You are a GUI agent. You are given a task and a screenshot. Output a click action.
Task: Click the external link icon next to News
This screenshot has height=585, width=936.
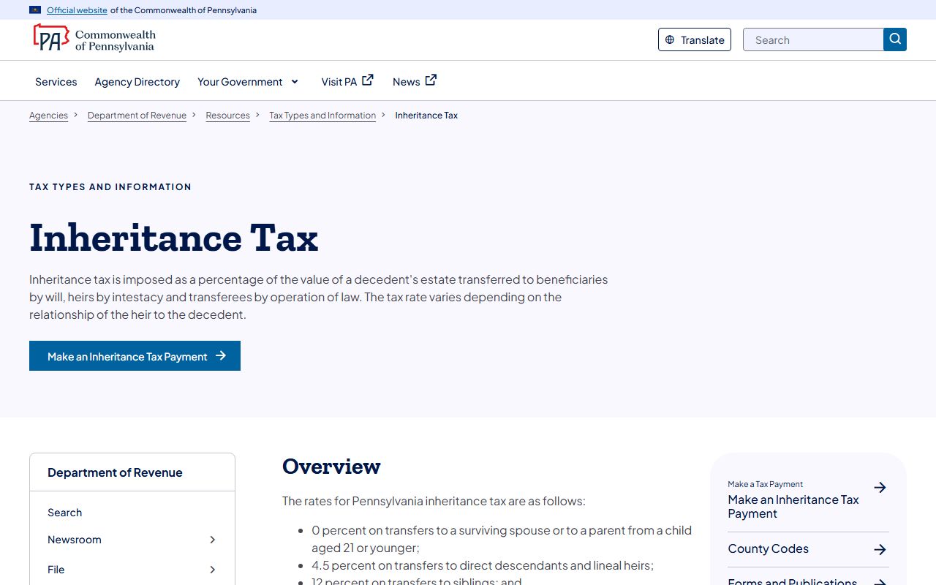coord(431,80)
